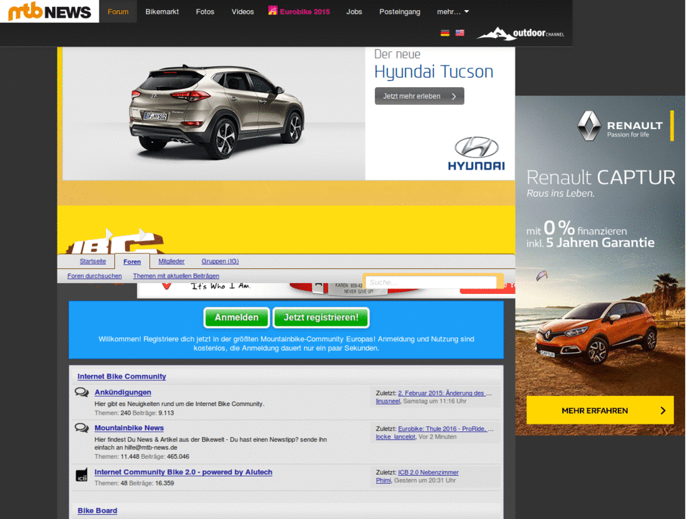Image resolution: width=692 pixels, height=519 pixels.
Task: Click the IBC logo on yellow header
Action: [x=116, y=242]
